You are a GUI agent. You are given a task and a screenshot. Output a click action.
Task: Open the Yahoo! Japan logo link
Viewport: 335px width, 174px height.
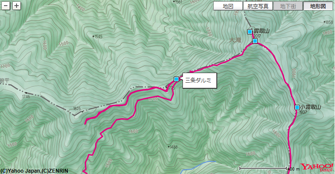point(317,167)
